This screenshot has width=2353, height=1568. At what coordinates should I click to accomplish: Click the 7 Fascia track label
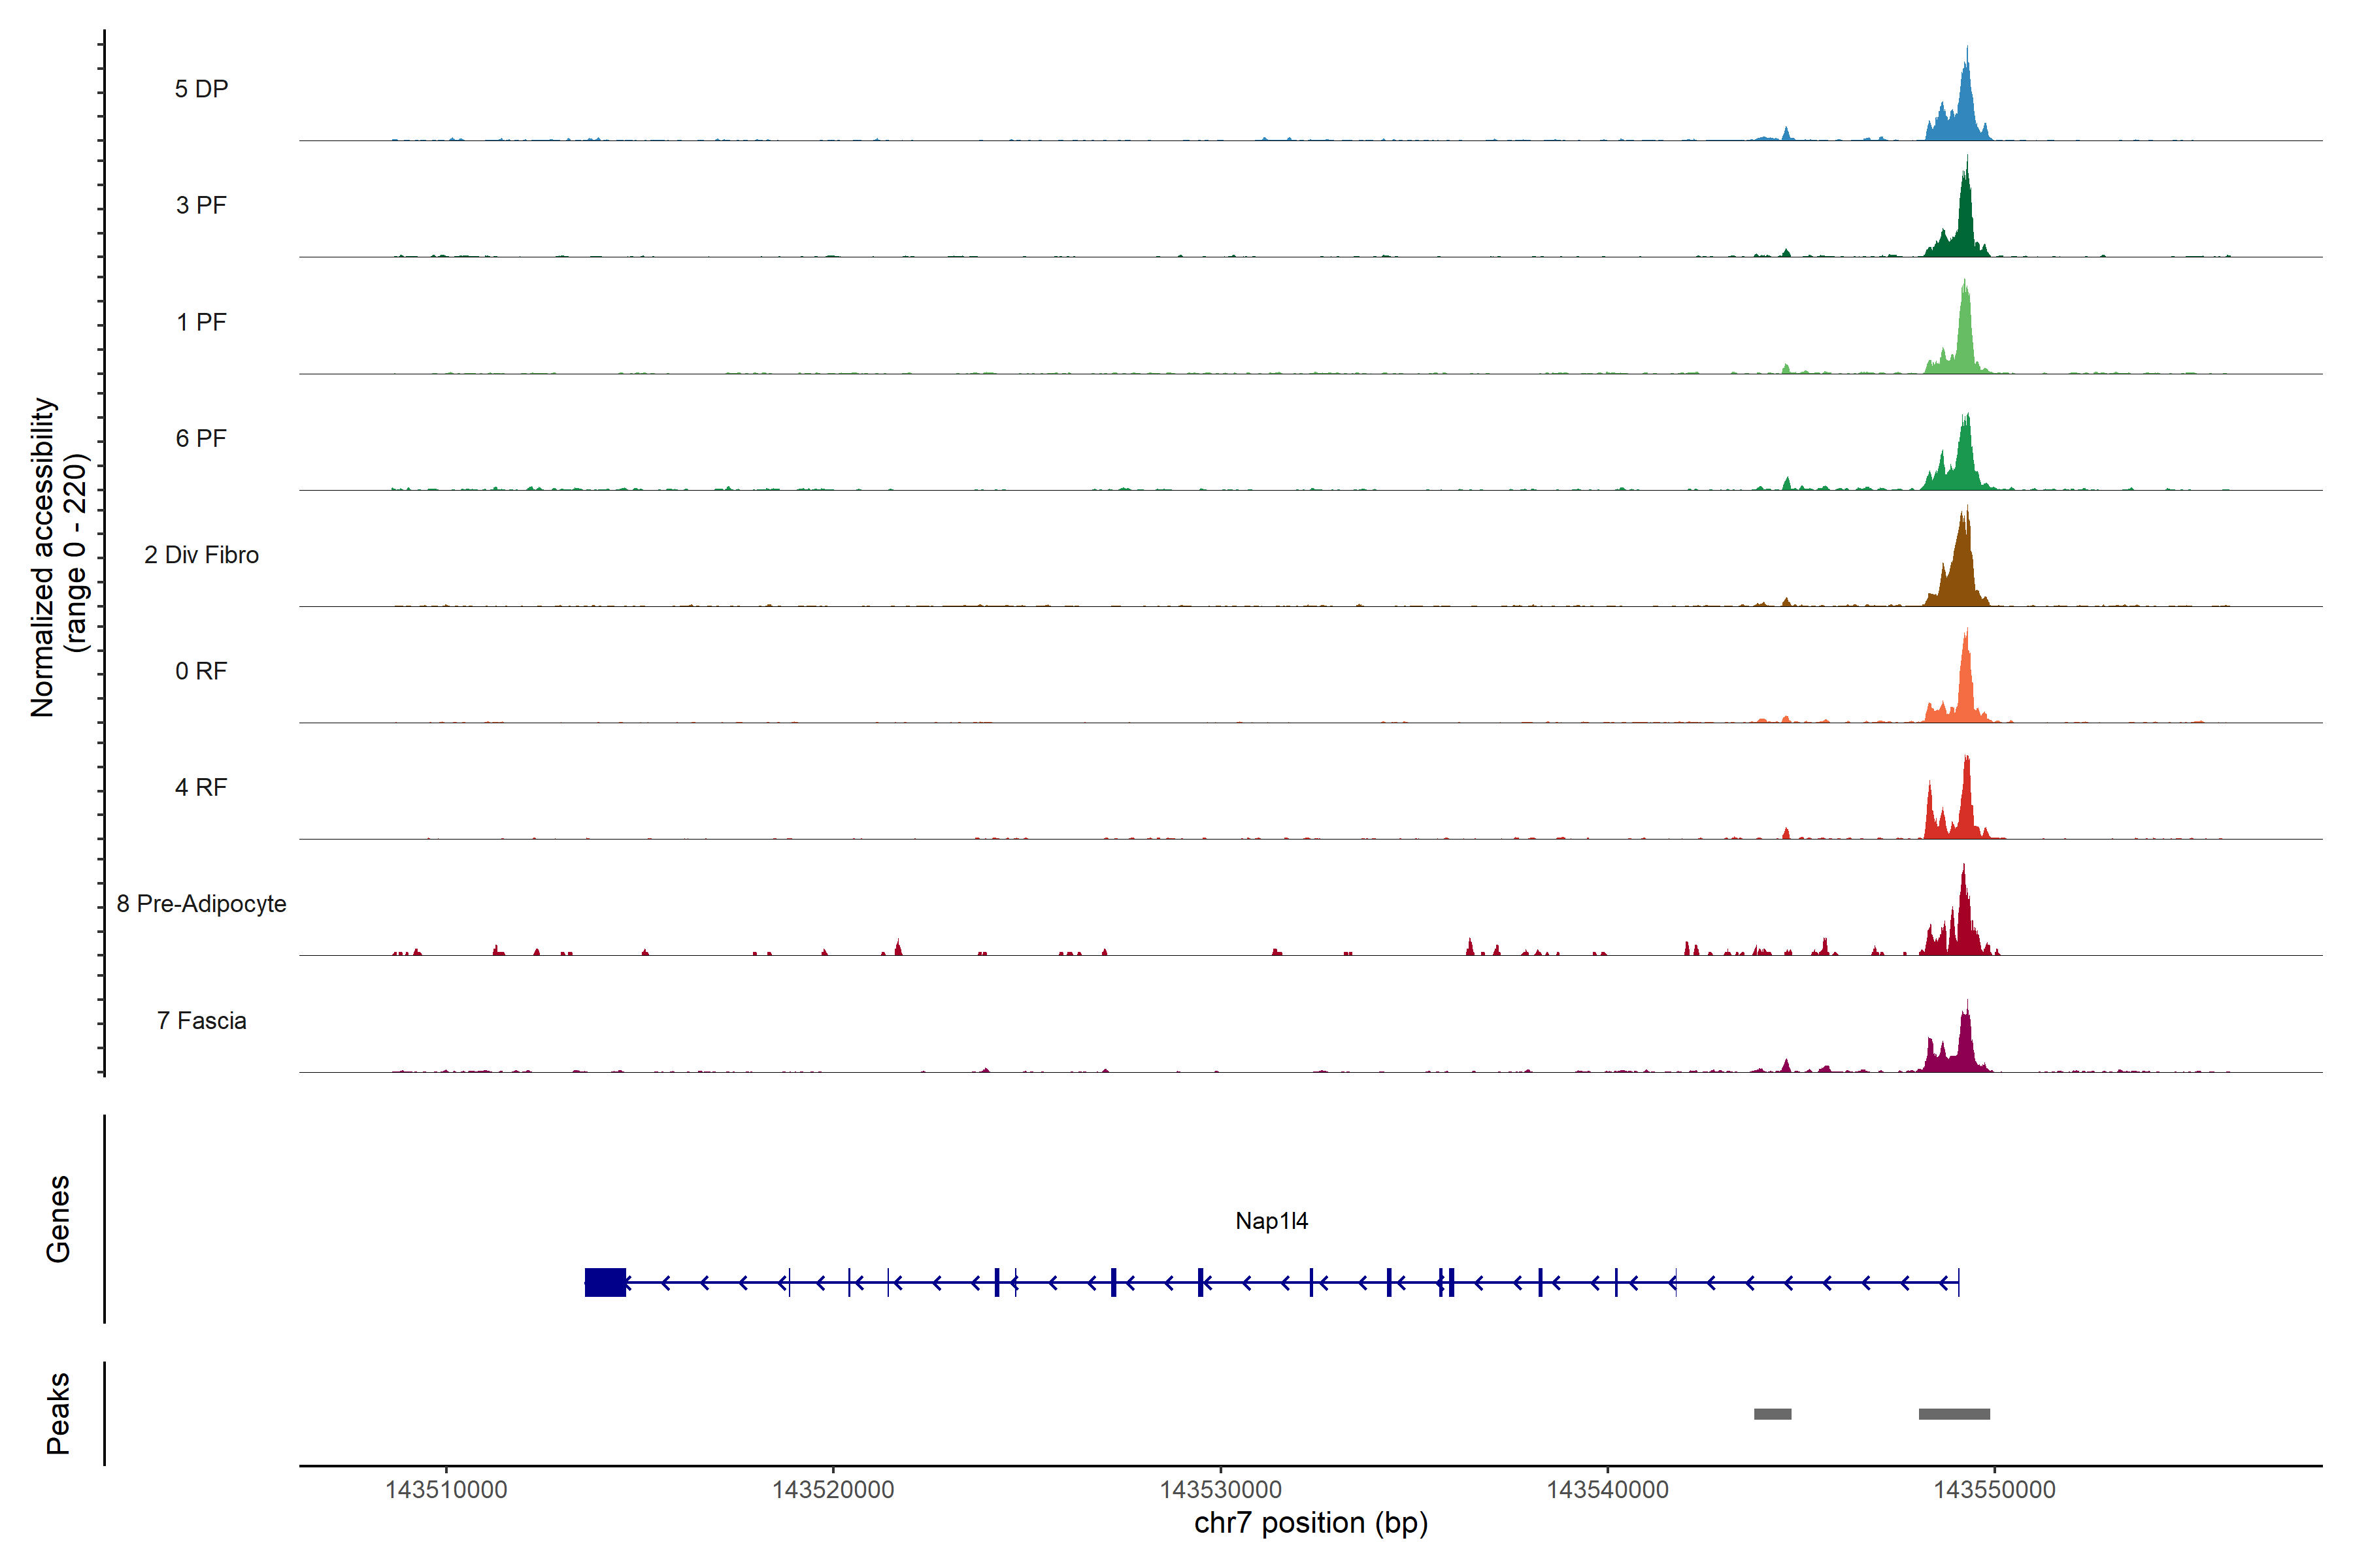tap(201, 1020)
